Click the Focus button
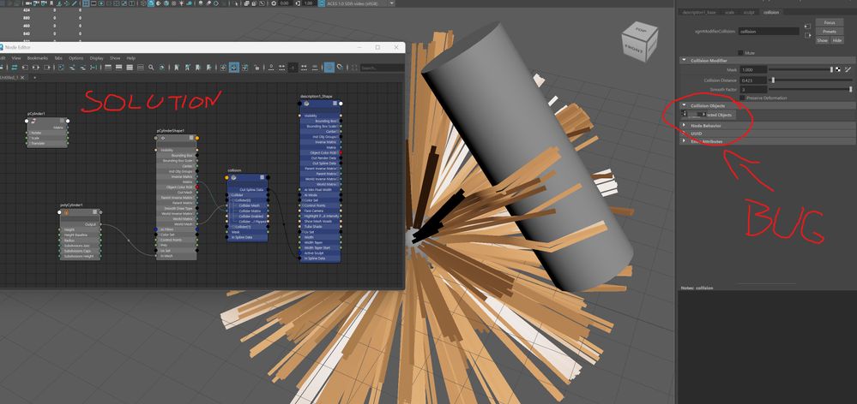 click(x=830, y=23)
